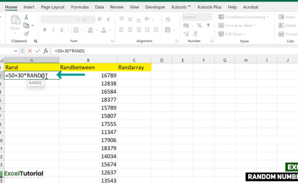Switch to the Insert tab
Viewport: 298px width, 183px height.
[x=29, y=7]
